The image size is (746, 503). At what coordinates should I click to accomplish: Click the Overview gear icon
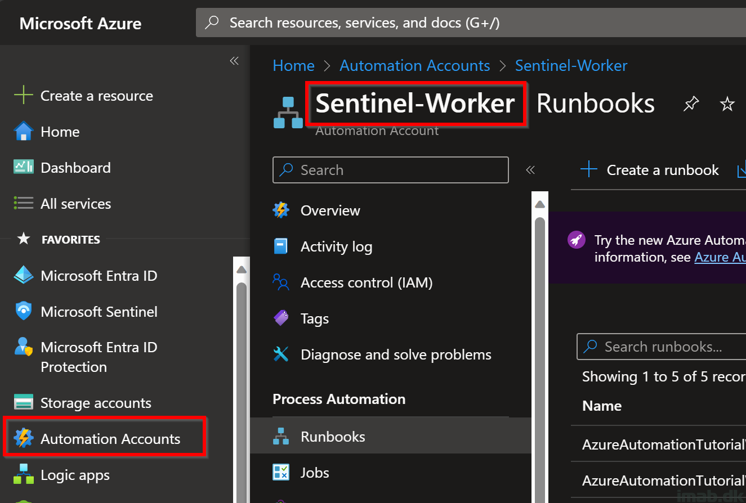280,210
